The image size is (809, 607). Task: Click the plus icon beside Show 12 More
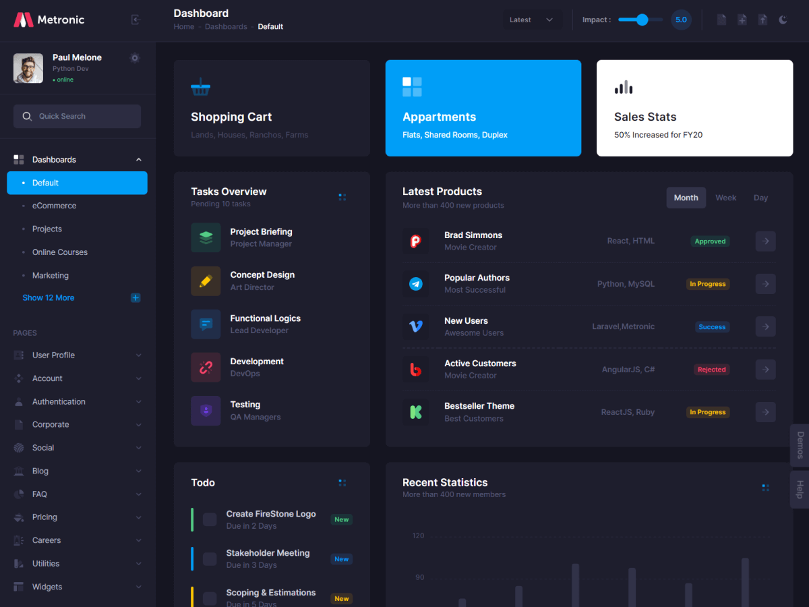(x=136, y=298)
